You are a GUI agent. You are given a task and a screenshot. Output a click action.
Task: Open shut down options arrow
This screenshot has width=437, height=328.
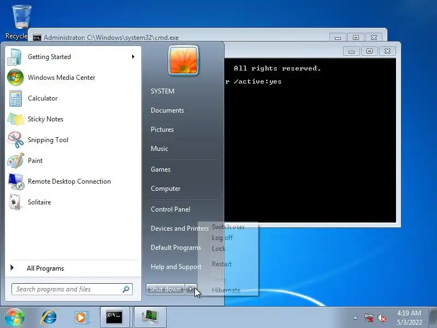(x=191, y=289)
